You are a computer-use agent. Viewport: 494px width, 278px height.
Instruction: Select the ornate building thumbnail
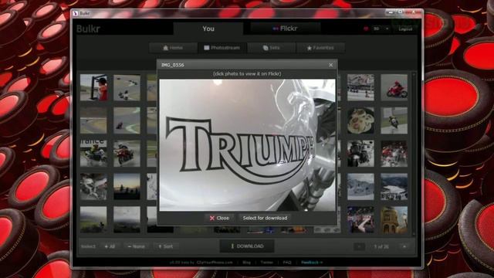click(394, 219)
